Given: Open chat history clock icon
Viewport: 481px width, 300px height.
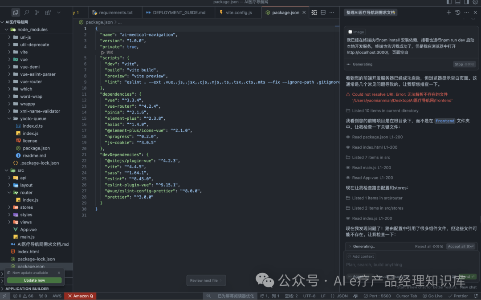Looking at the screenshot, I should click(458, 12).
